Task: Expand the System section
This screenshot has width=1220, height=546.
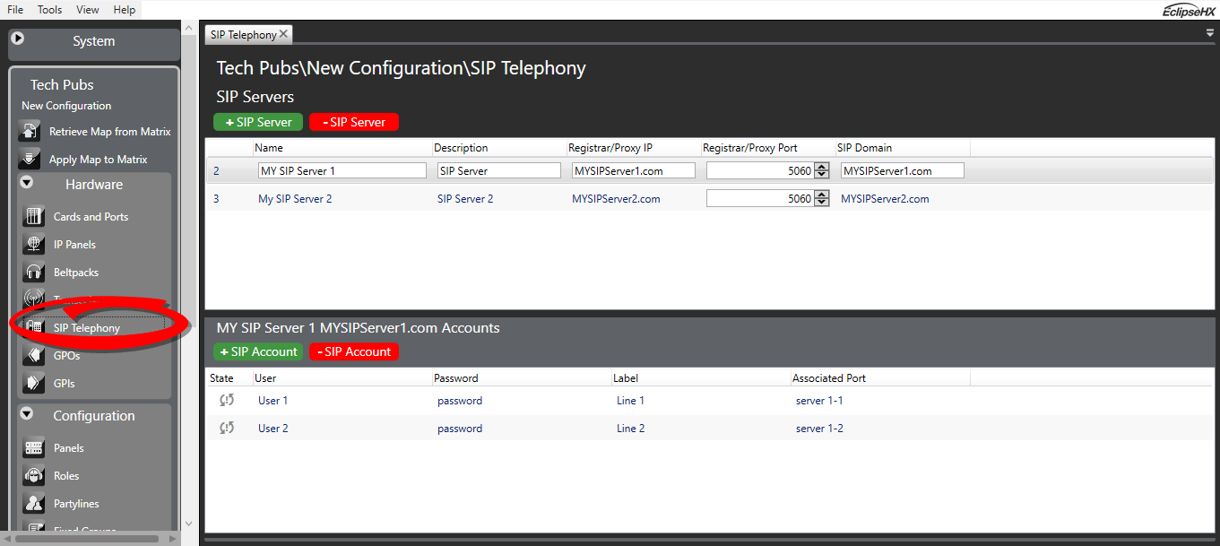Action: coord(18,39)
